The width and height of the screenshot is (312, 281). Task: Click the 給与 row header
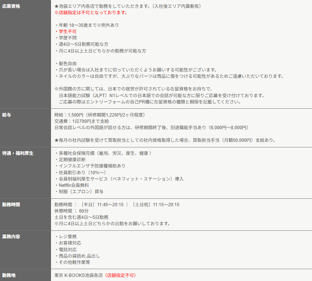[x=25, y=128]
